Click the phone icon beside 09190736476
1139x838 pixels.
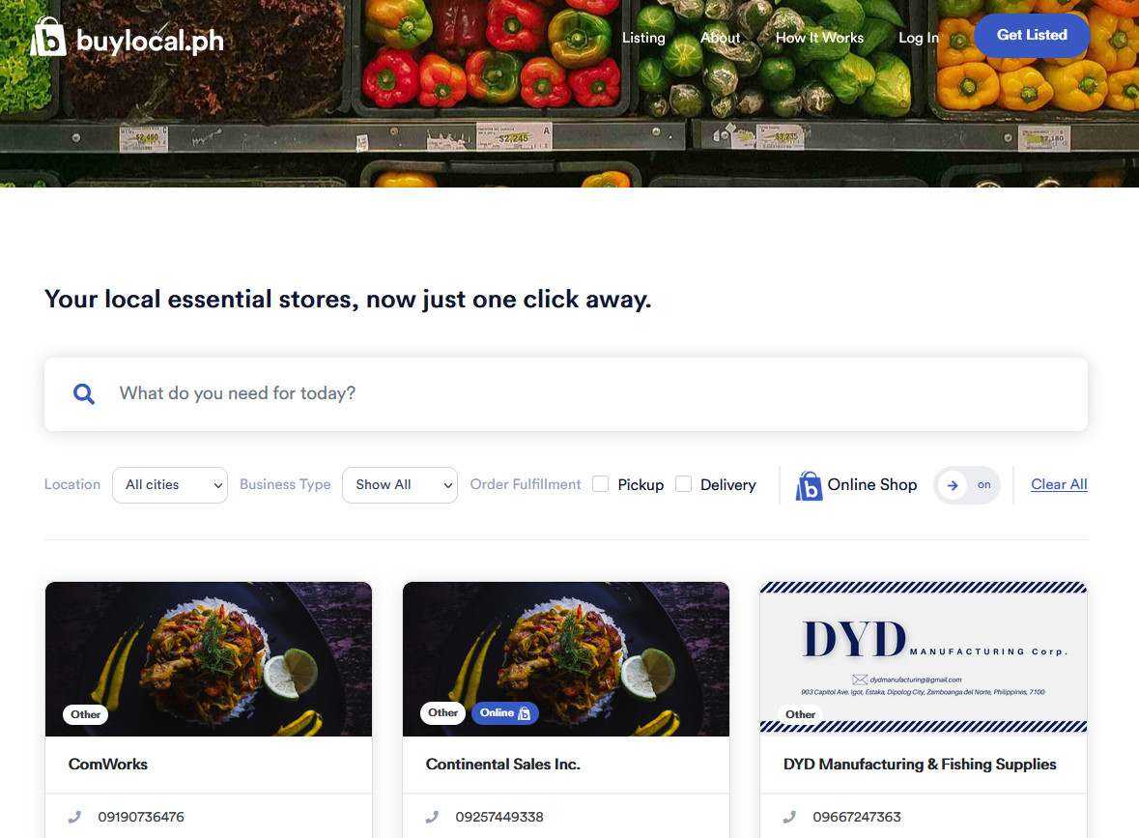[x=74, y=817]
